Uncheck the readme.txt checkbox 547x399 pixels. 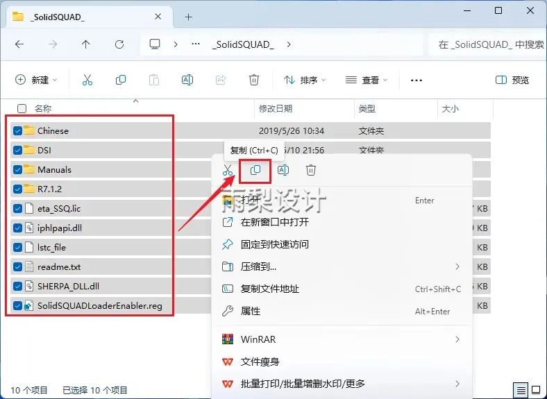coord(17,267)
